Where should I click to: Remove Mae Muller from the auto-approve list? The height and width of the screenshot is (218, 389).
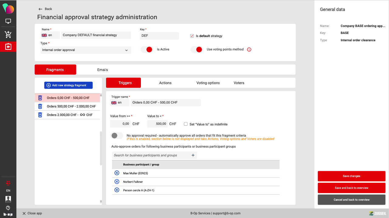click(x=117, y=173)
